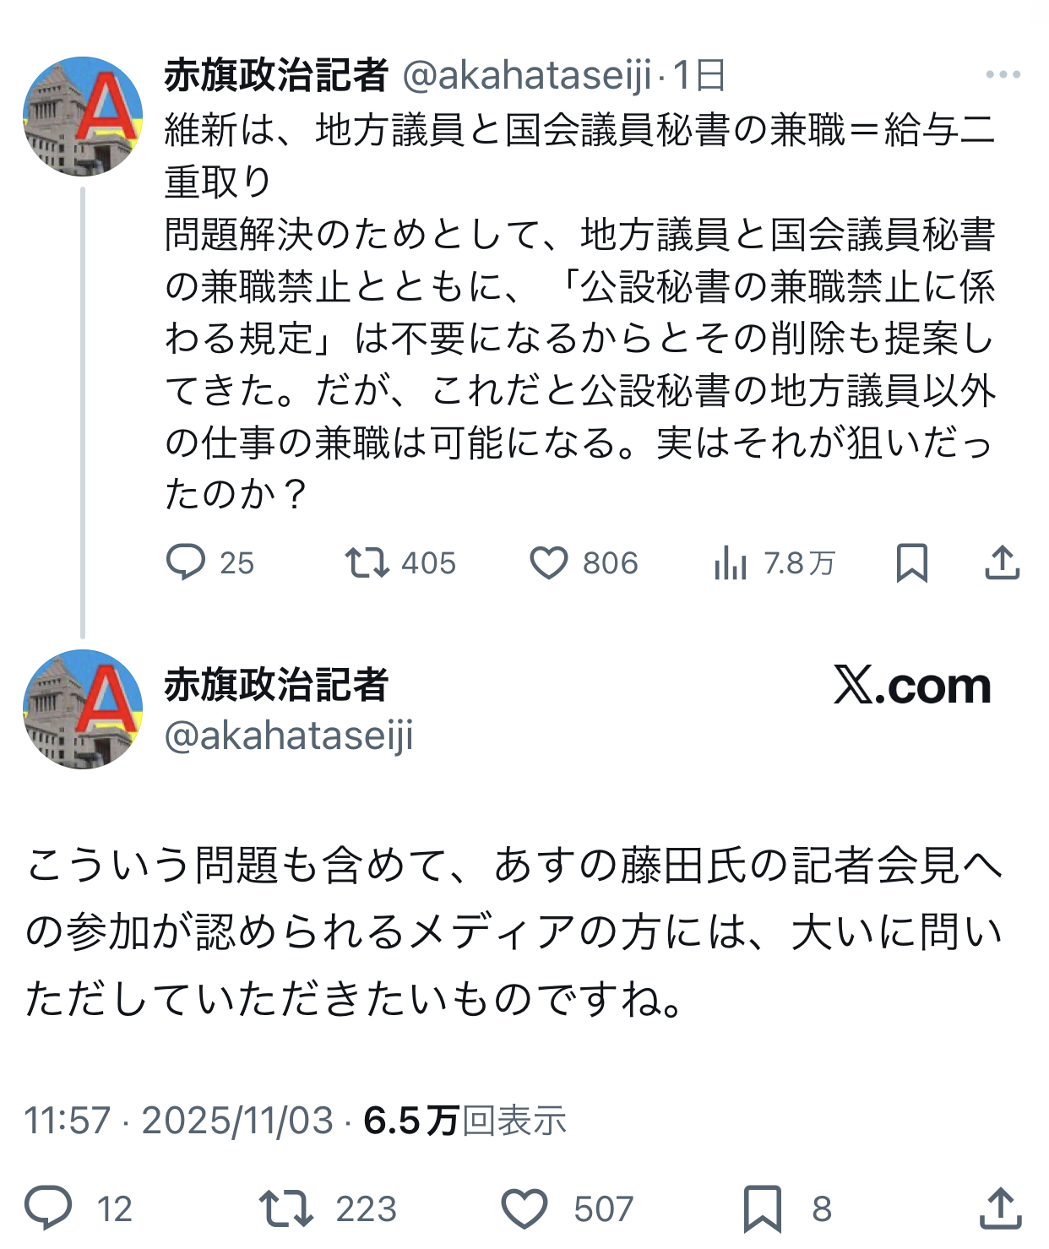Screen dimensions: 1049x1249
Task: Bookmark the main tweet with 8 bookmarks
Action: click(x=762, y=1208)
